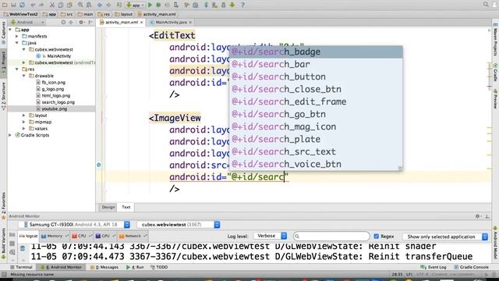
Task: Open the TODO tool window
Action: [x=159, y=267]
